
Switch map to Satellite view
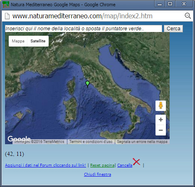38,41
